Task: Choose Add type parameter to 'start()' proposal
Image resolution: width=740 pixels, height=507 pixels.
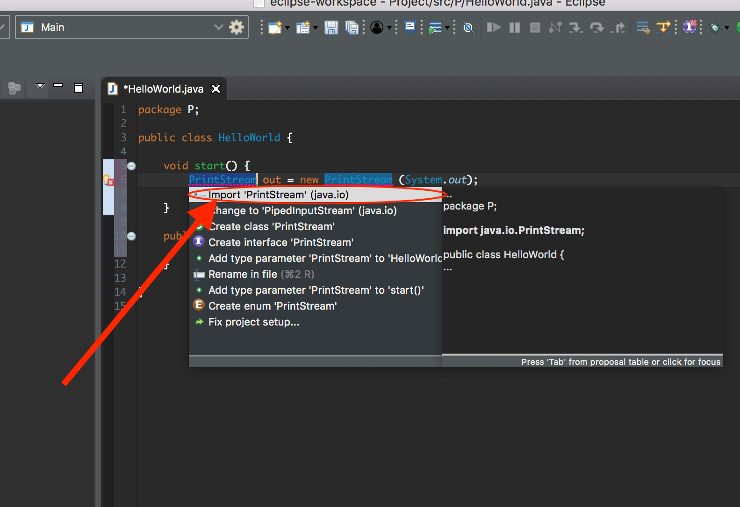Action: point(315,290)
